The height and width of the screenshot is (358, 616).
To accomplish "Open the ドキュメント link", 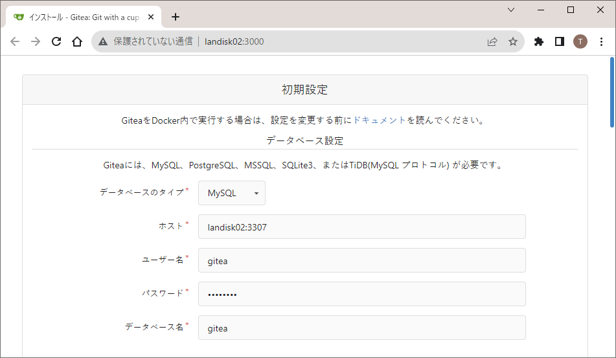I will coord(380,120).
